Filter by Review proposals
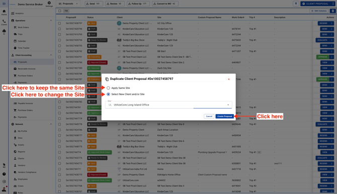The width and height of the screenshot is (337, 194). (115, 4)
